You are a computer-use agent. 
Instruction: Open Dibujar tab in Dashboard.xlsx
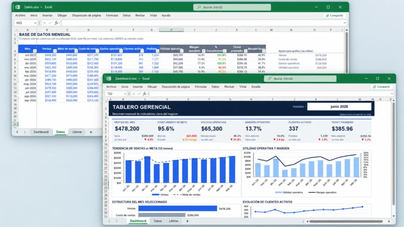click(152, 87)
